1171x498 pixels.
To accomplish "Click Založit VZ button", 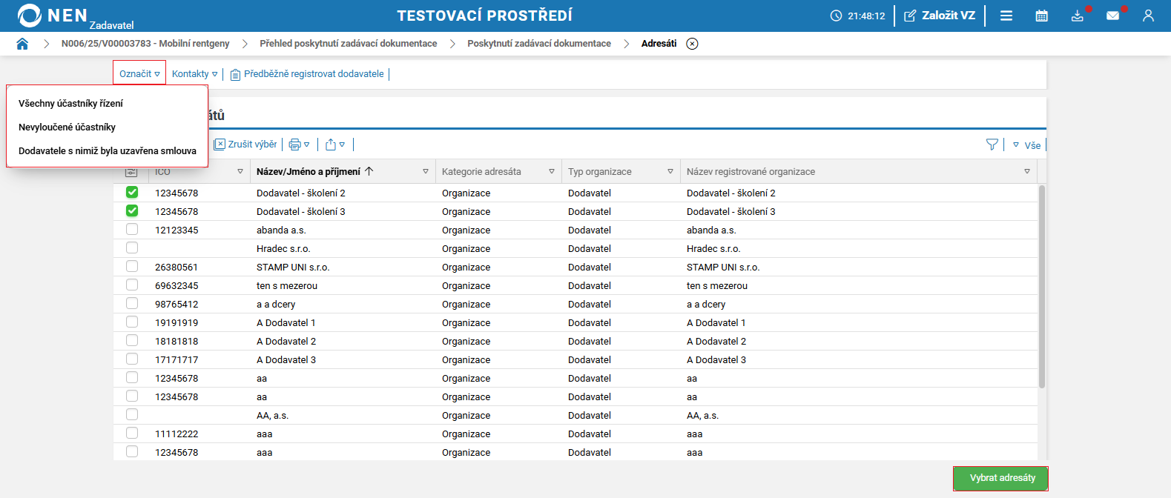I will click(x=940, y=16).
